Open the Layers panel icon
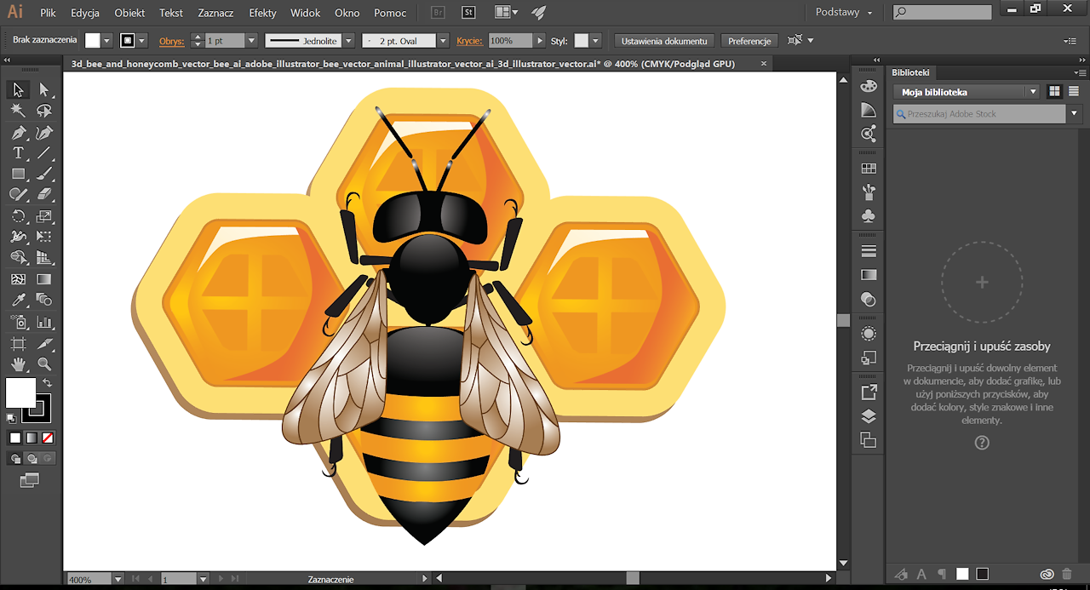Viewport: 1090px width, 590px height. 869,416
